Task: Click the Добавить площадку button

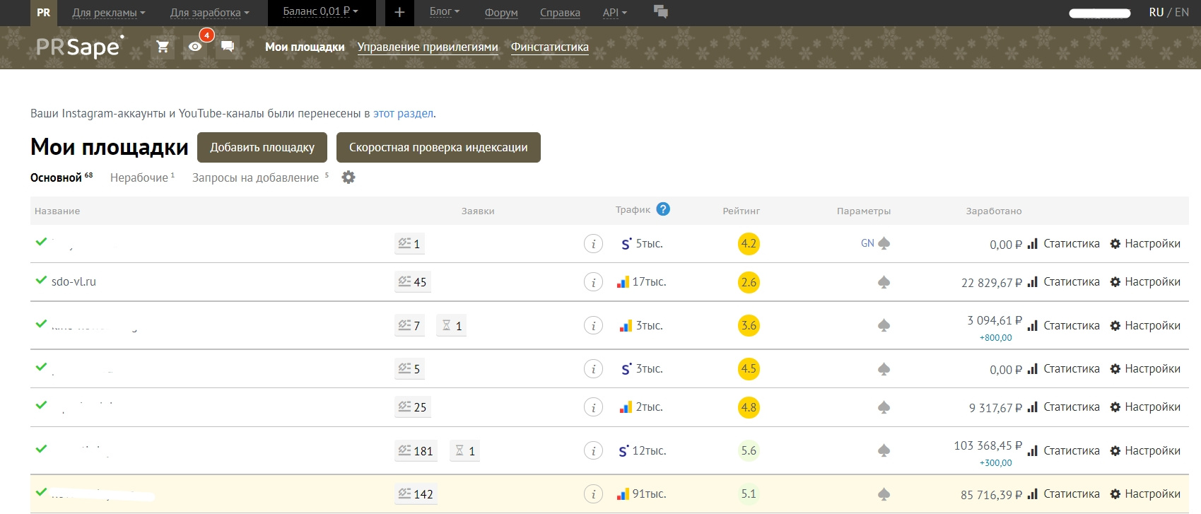Action: coord(262,147)
